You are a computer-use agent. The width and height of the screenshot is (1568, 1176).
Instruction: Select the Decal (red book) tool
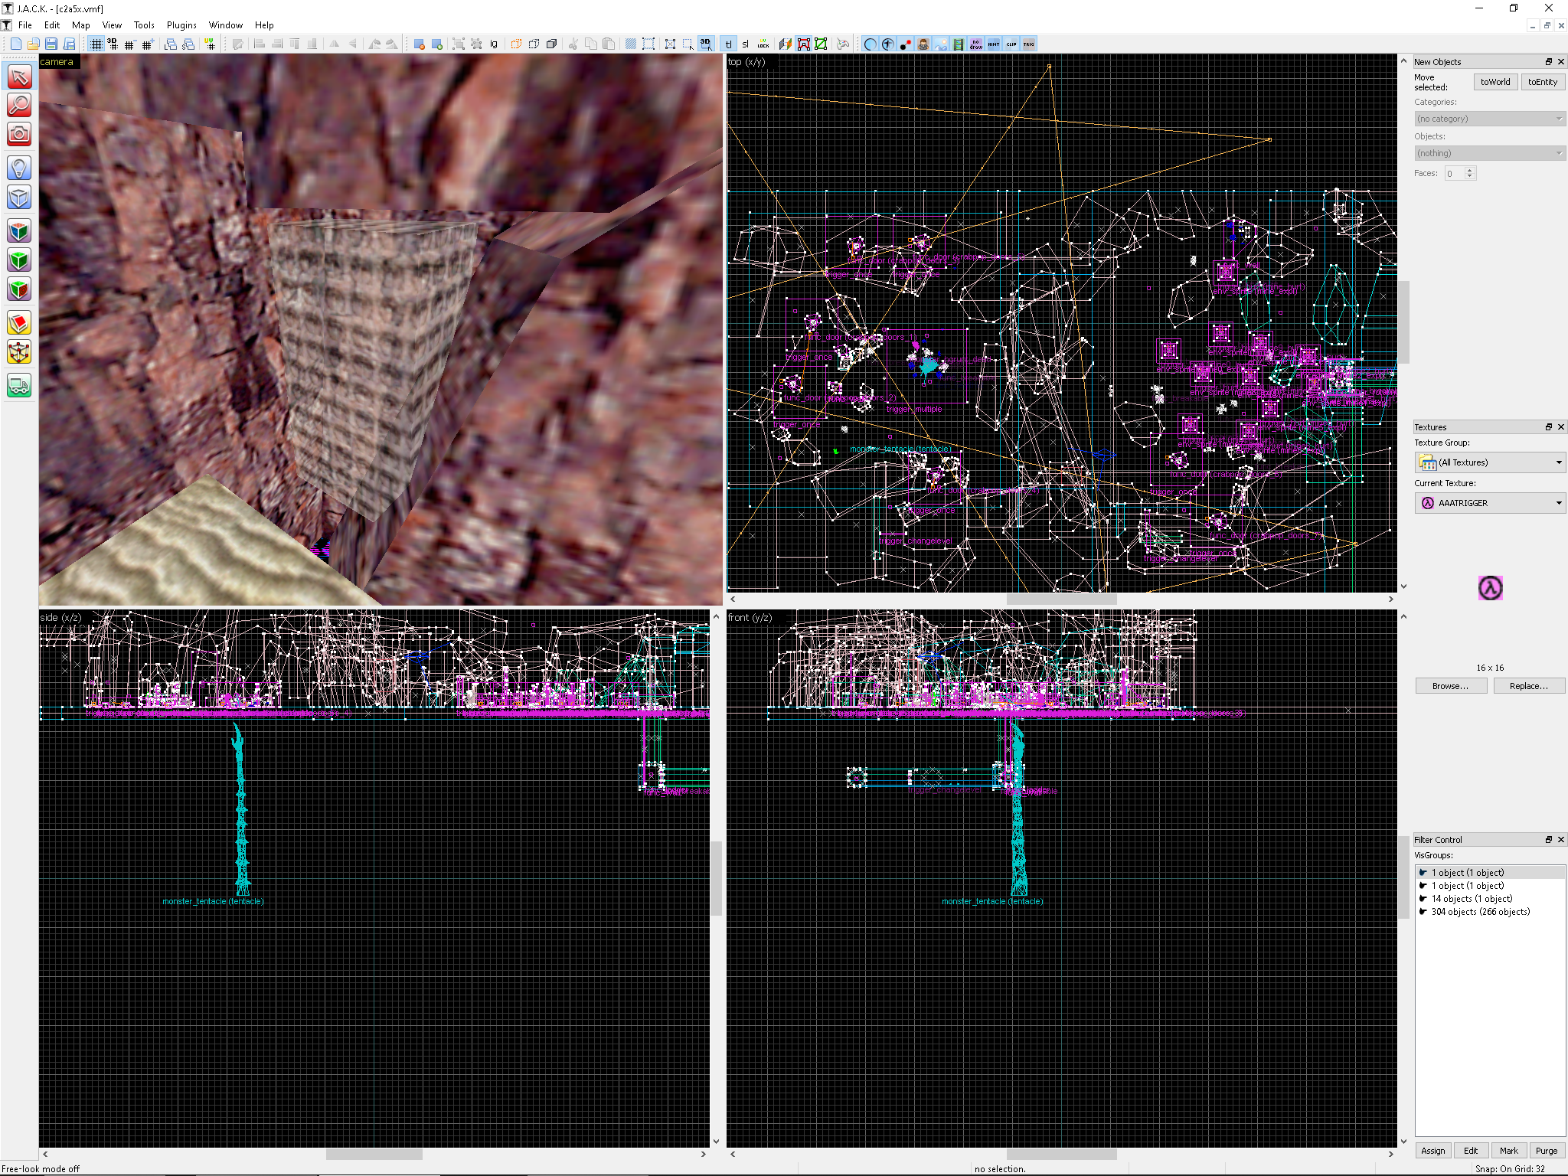(x=19, y=323)
